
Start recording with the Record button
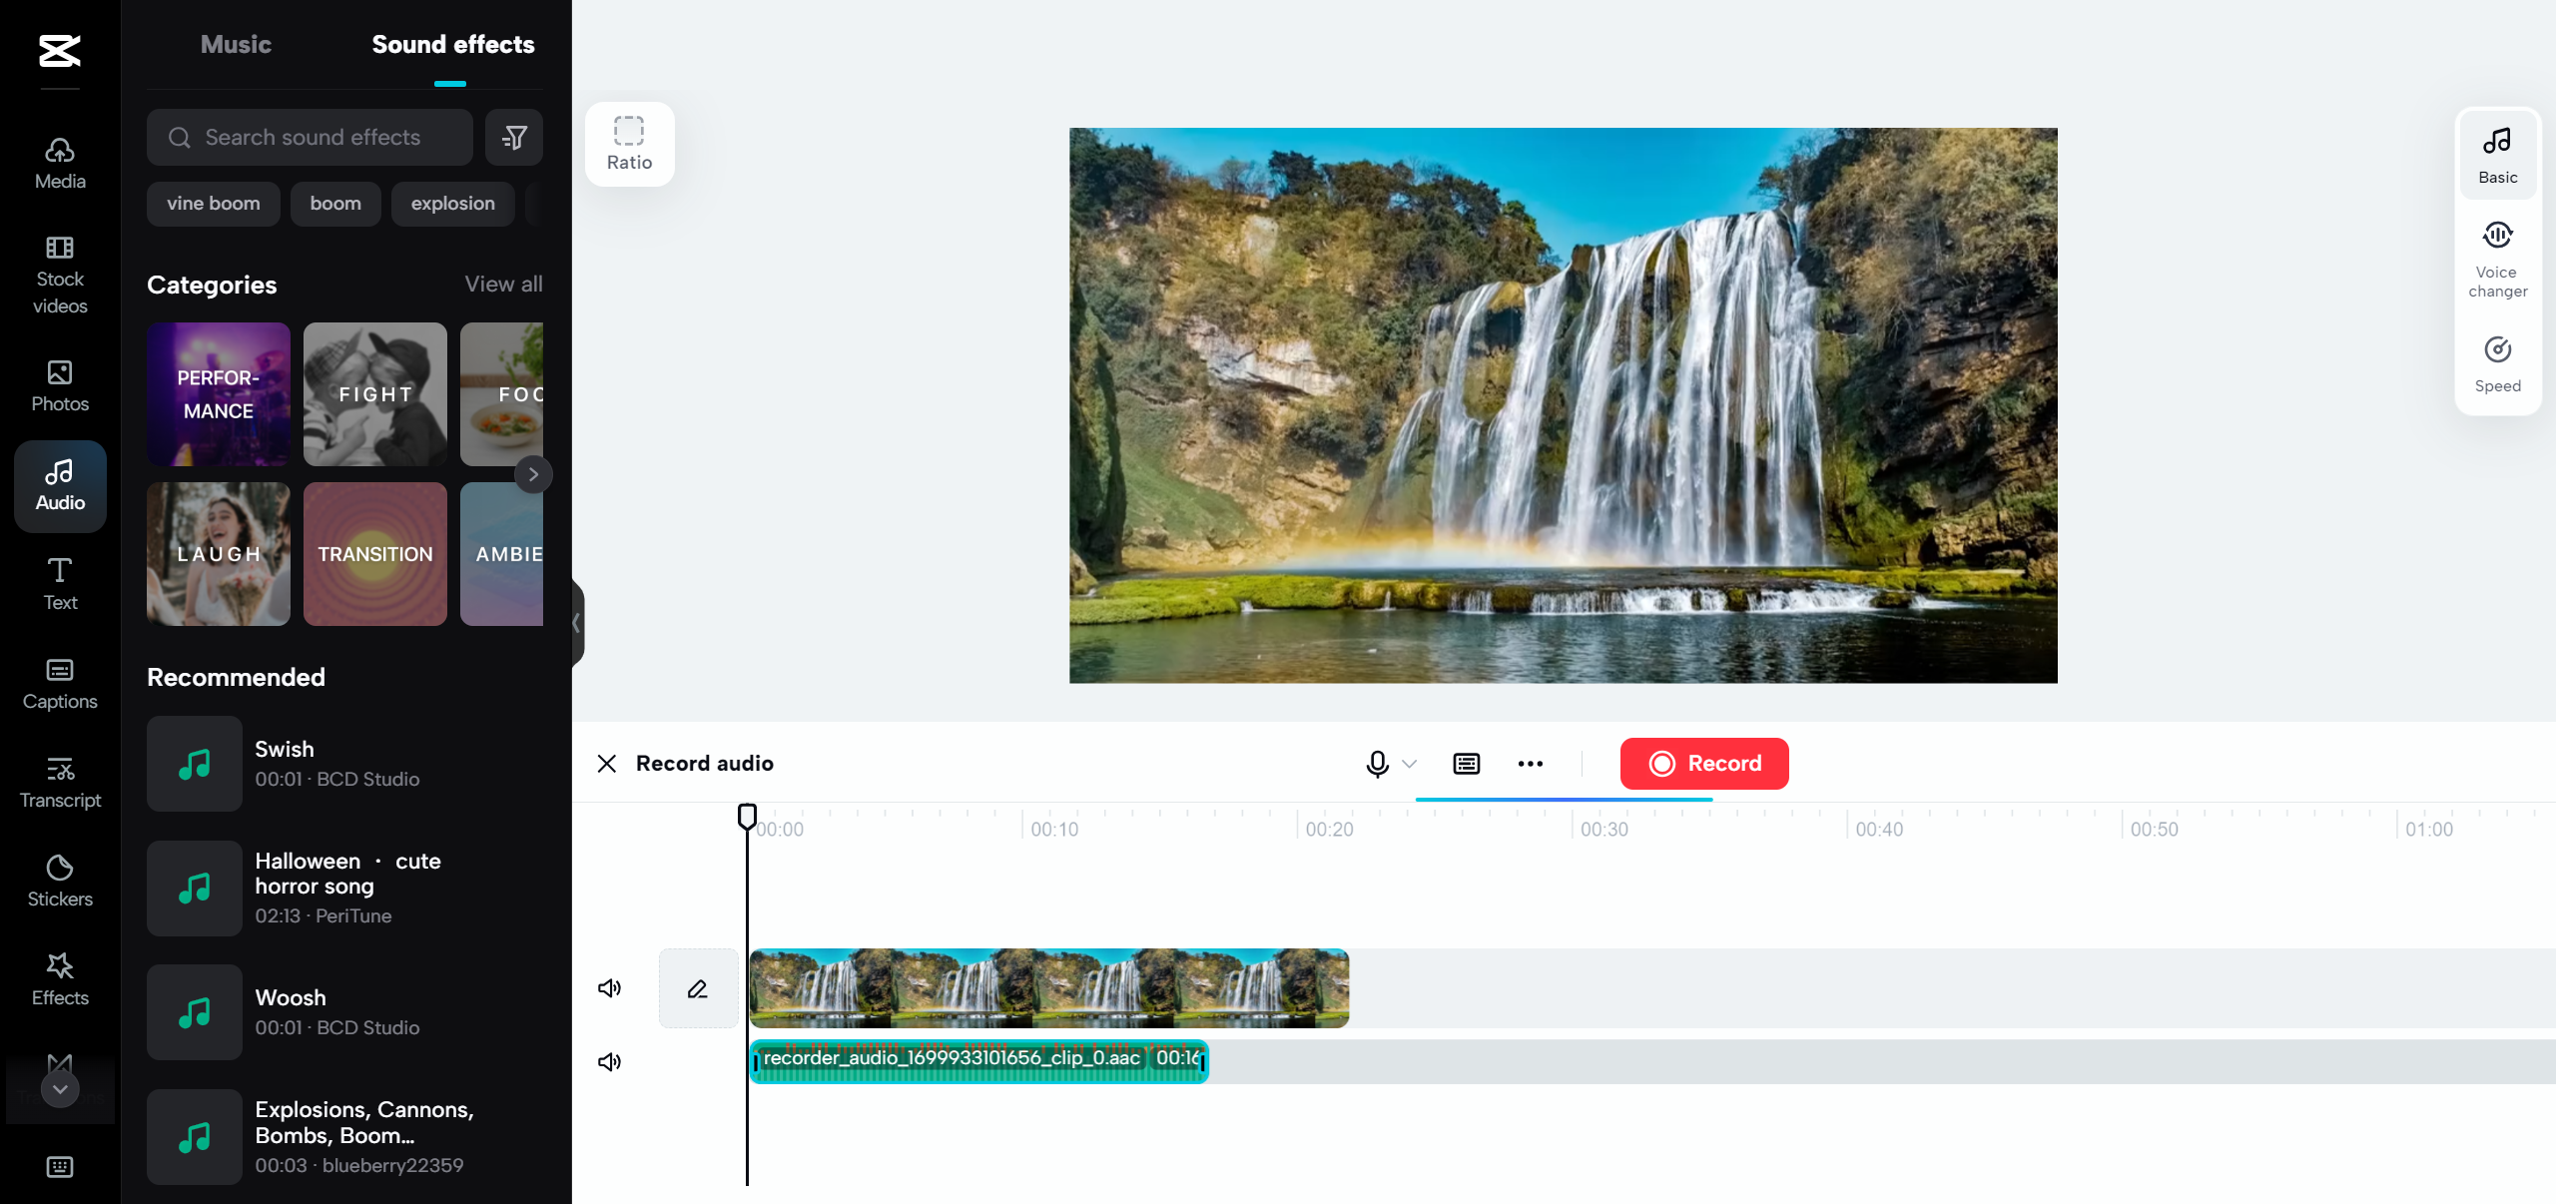(1703, 764)
